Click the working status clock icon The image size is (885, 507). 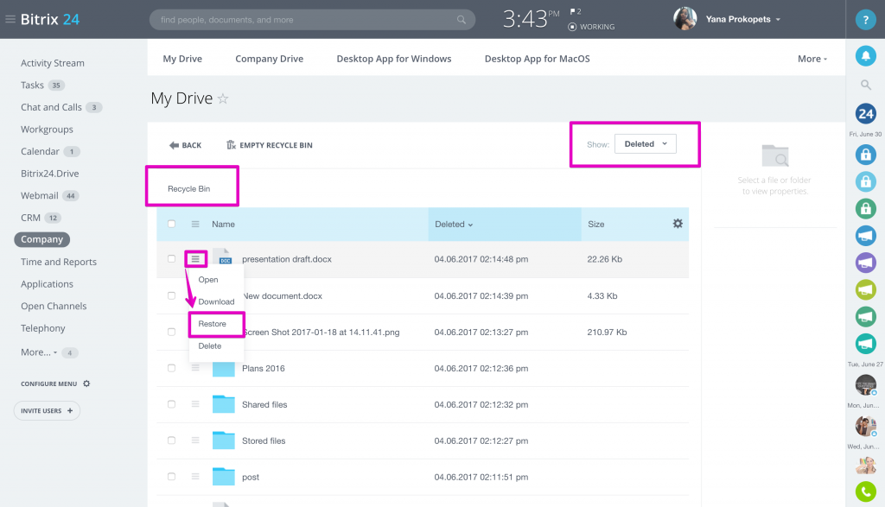coord(572,27)
